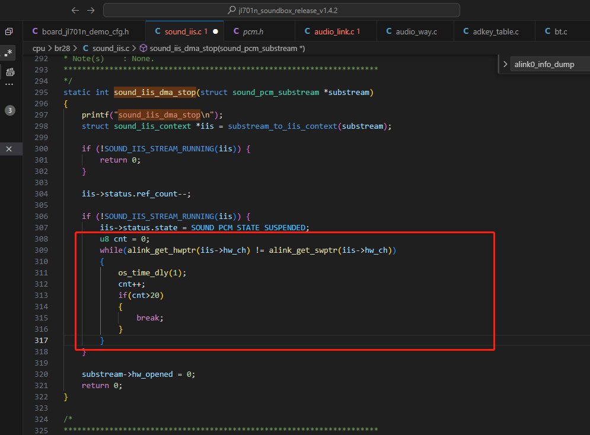
Task: Click the alink_get_hwptr function call
Action: tap(161, 250)
